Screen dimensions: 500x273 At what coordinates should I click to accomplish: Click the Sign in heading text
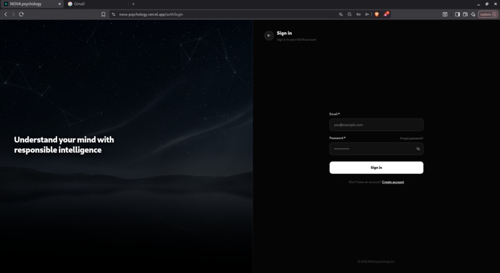point(284,33)
